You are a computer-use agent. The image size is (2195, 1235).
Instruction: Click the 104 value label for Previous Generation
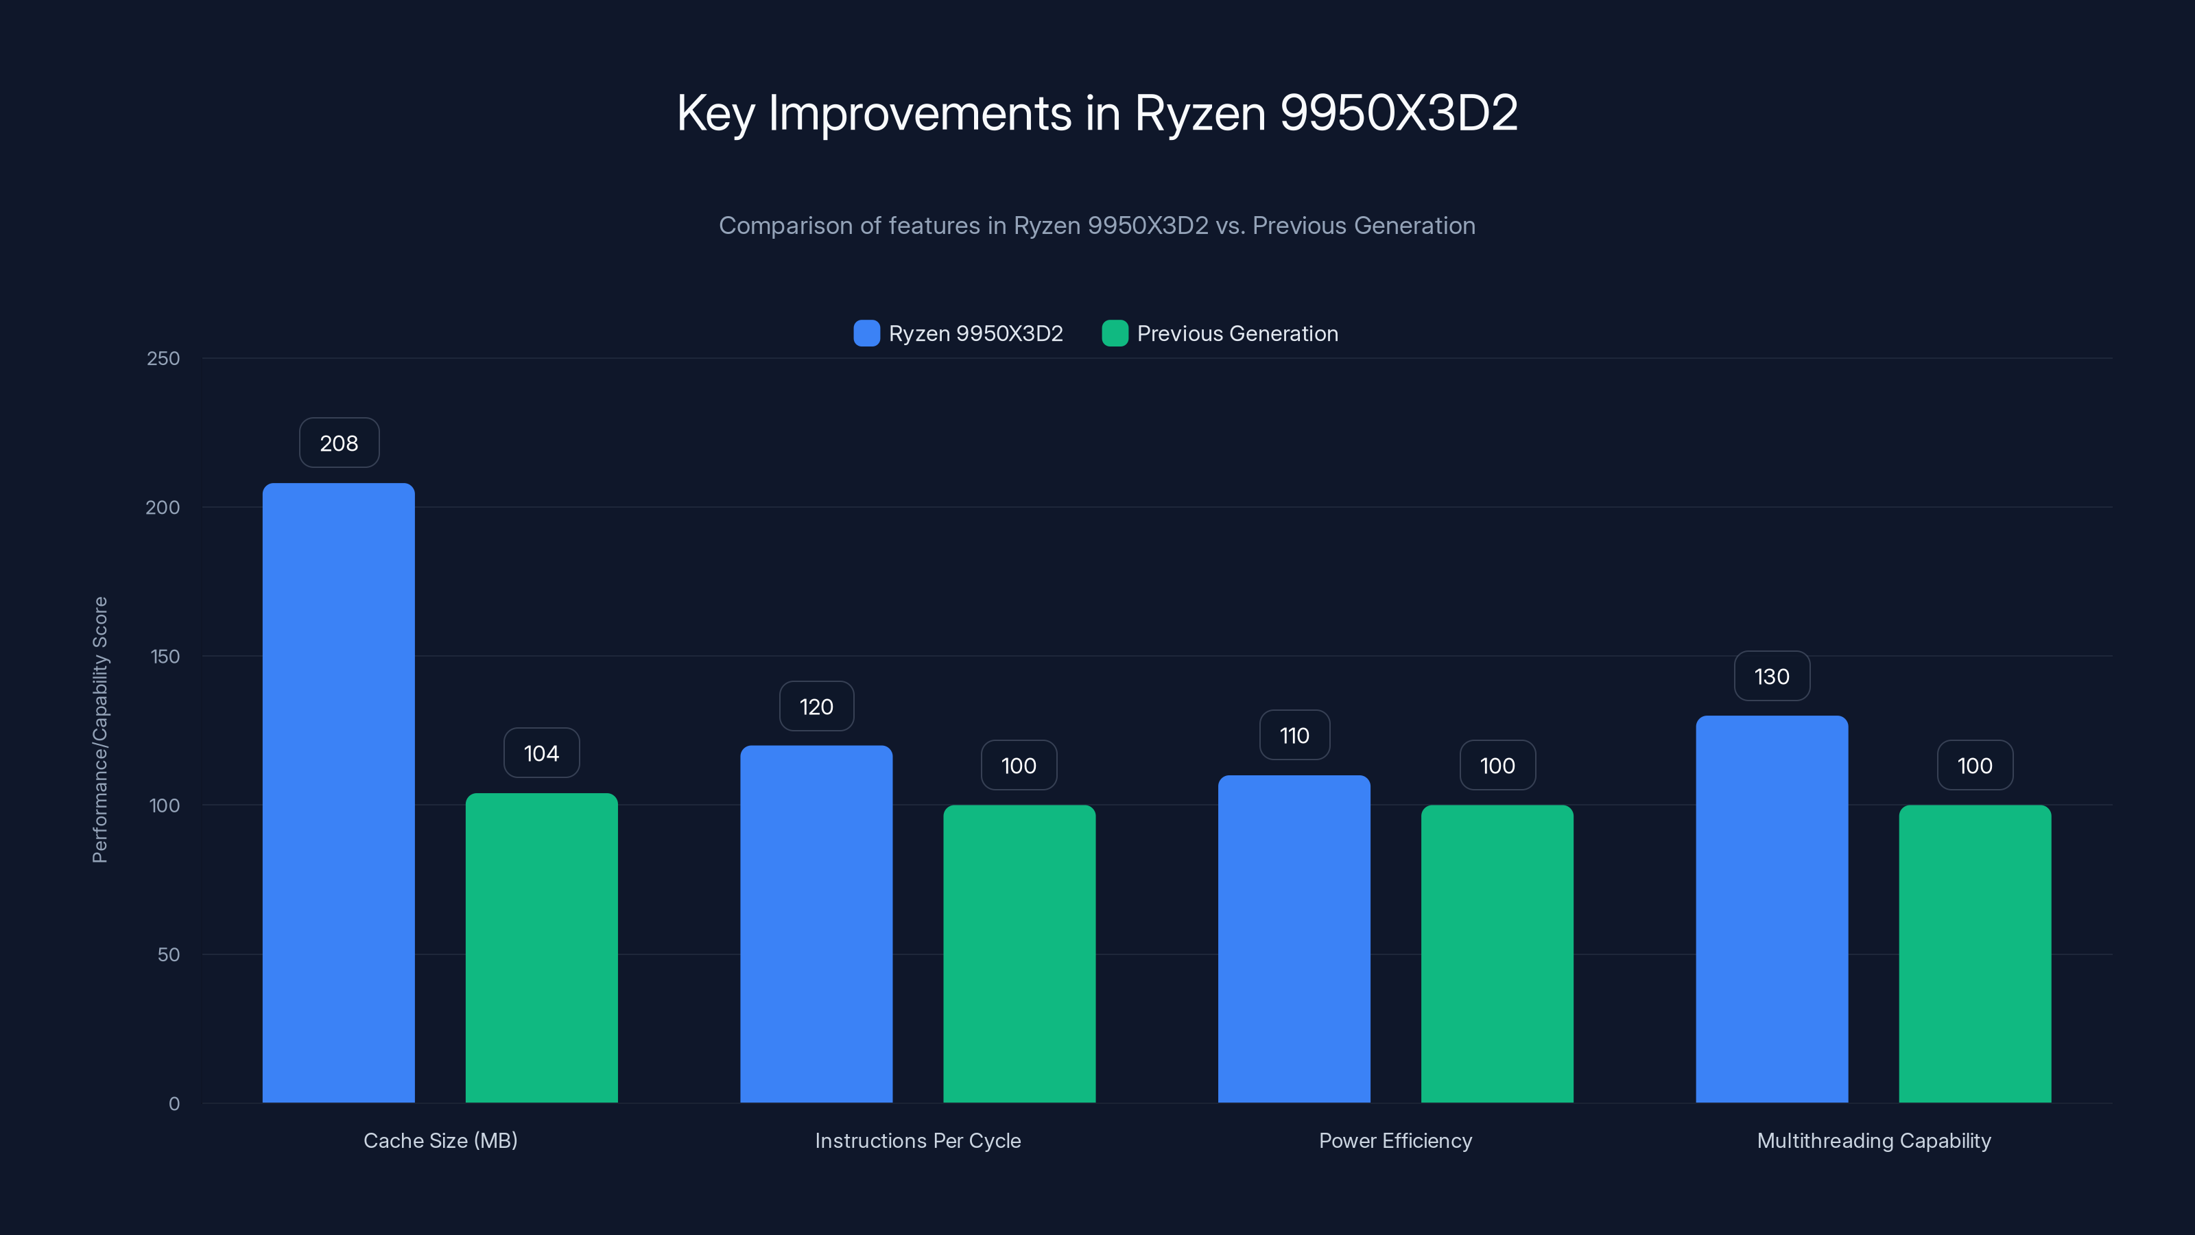541,753
